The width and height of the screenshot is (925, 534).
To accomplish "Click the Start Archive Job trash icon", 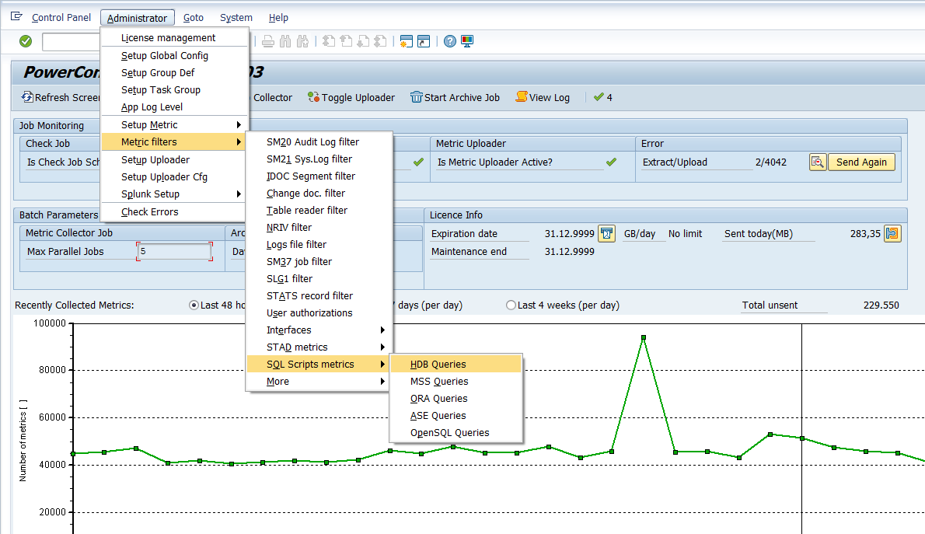I will (417, 97).
